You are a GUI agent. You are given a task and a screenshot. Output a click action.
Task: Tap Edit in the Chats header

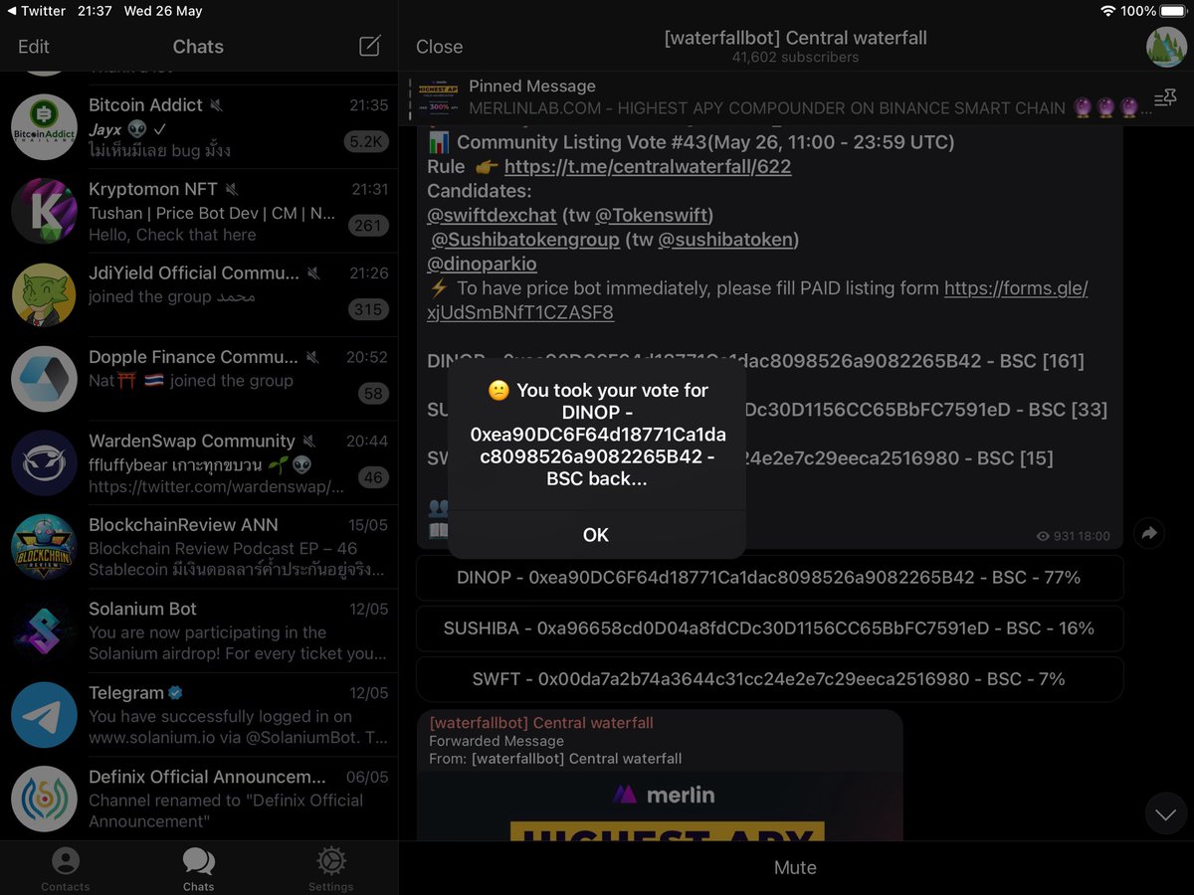pos(34,46)
